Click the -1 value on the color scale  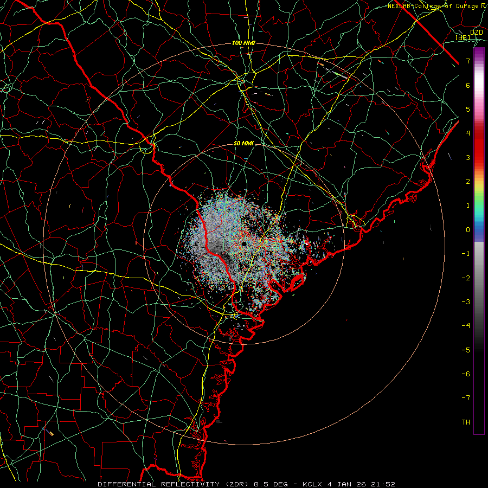466,254
